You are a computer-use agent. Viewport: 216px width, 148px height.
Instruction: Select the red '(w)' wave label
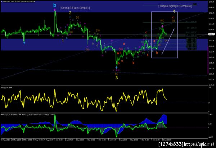(x=121, y=49)
